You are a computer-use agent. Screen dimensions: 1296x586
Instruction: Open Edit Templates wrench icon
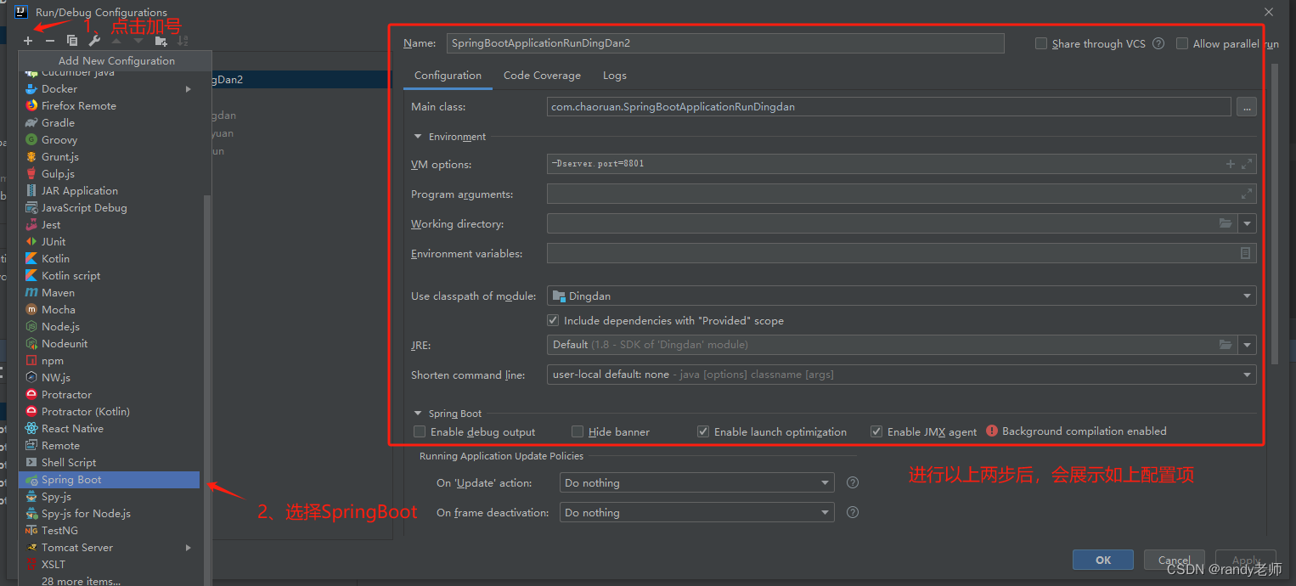(94, 41)
